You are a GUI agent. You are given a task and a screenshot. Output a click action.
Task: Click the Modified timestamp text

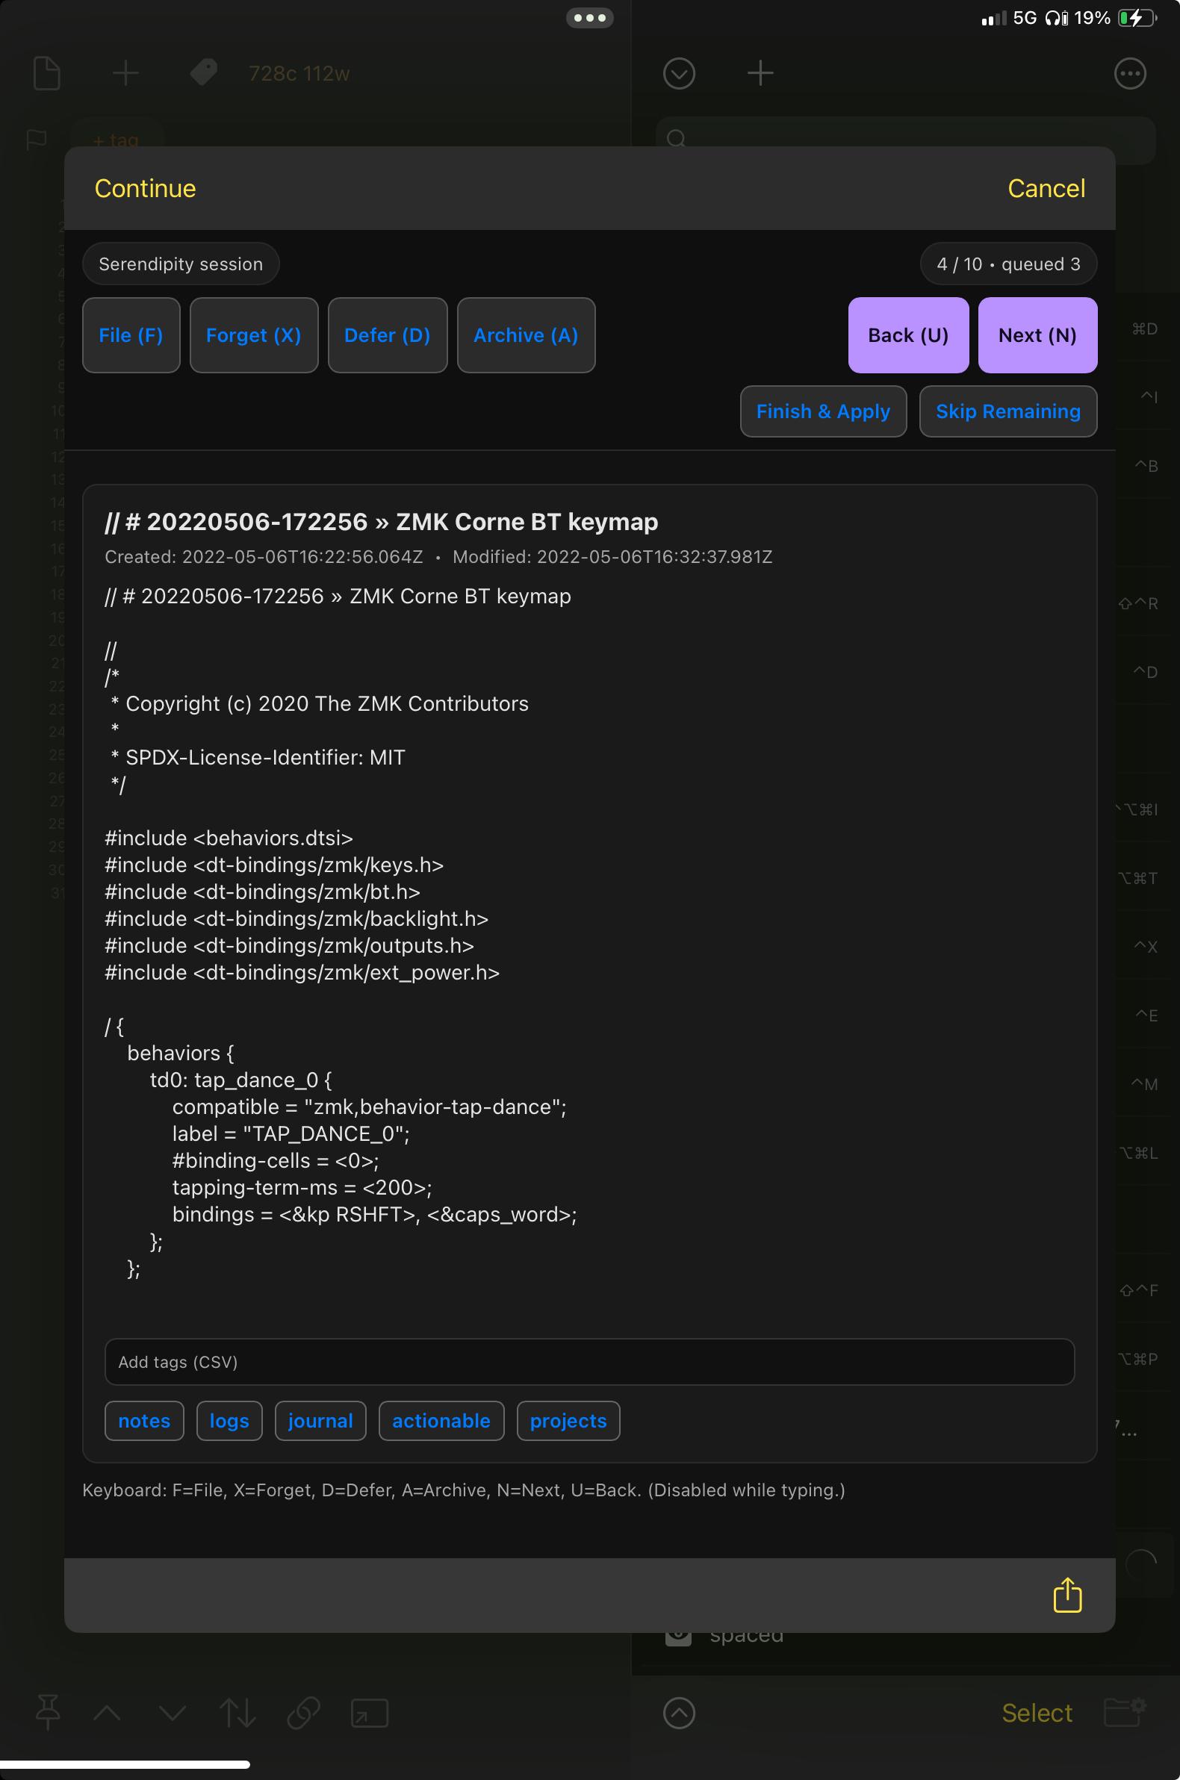click(612, 557)
